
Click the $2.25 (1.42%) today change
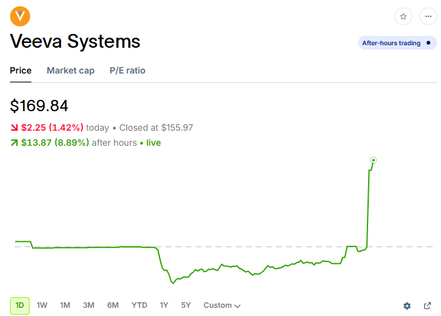point(52,128)
